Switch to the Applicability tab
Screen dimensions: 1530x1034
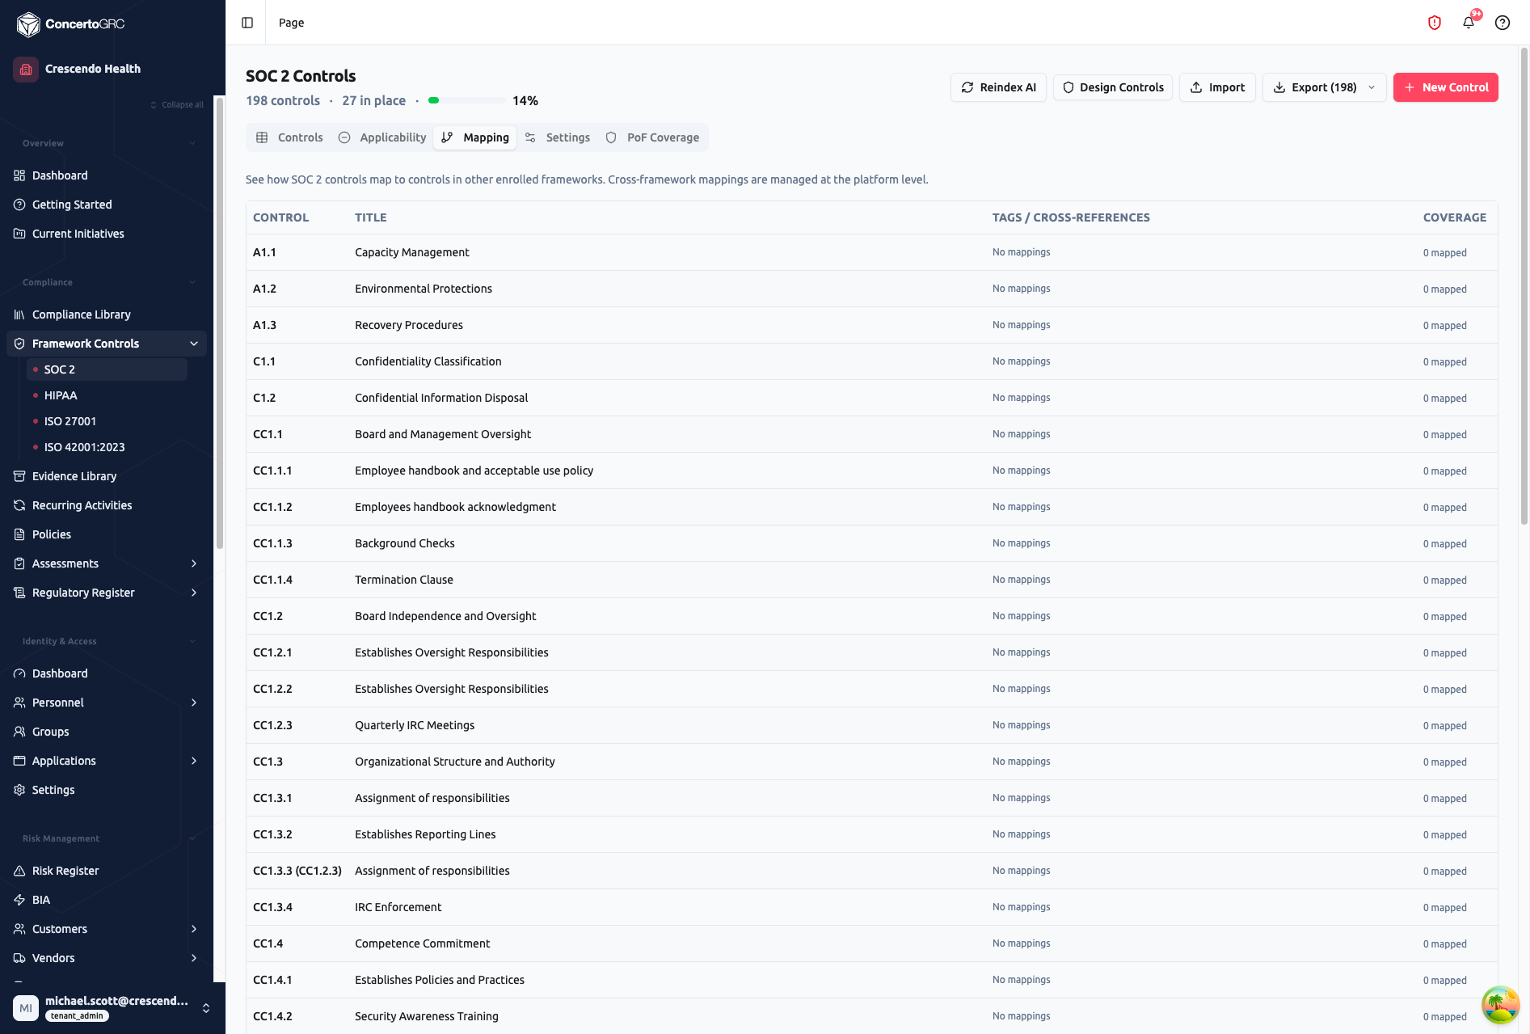pyautogui.click(x=382, y=137)
